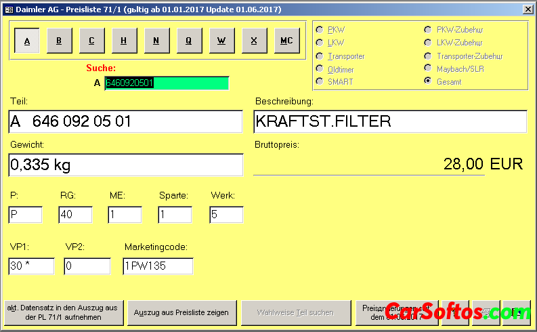537x332 pixels.
Task: Choose the H prefix button
Action: (124, 41)
